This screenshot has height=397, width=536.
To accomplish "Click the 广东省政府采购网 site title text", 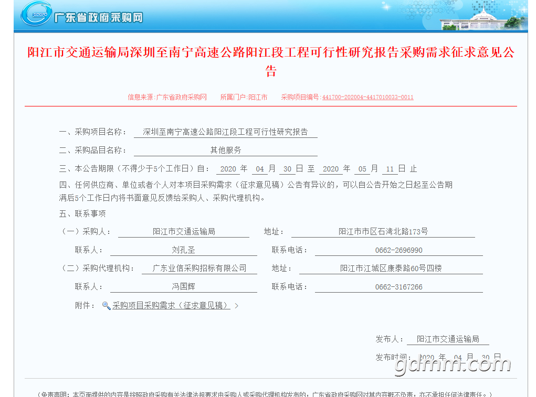I will click(98, 17).
